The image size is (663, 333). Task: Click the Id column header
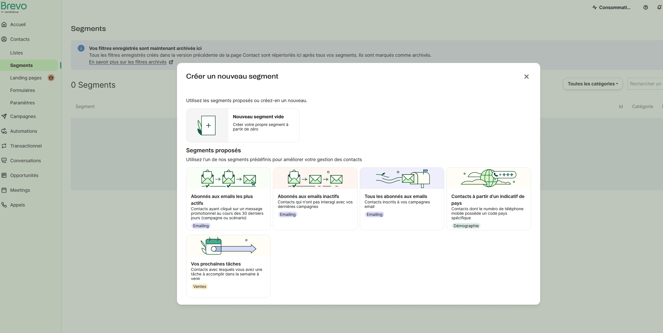[621, 106]
